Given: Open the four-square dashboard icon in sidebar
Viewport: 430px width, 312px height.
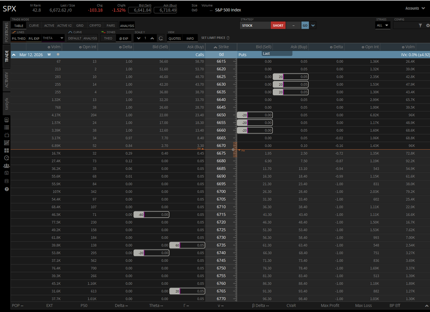Looking at the screenshot, I should (x=6, y=150).
